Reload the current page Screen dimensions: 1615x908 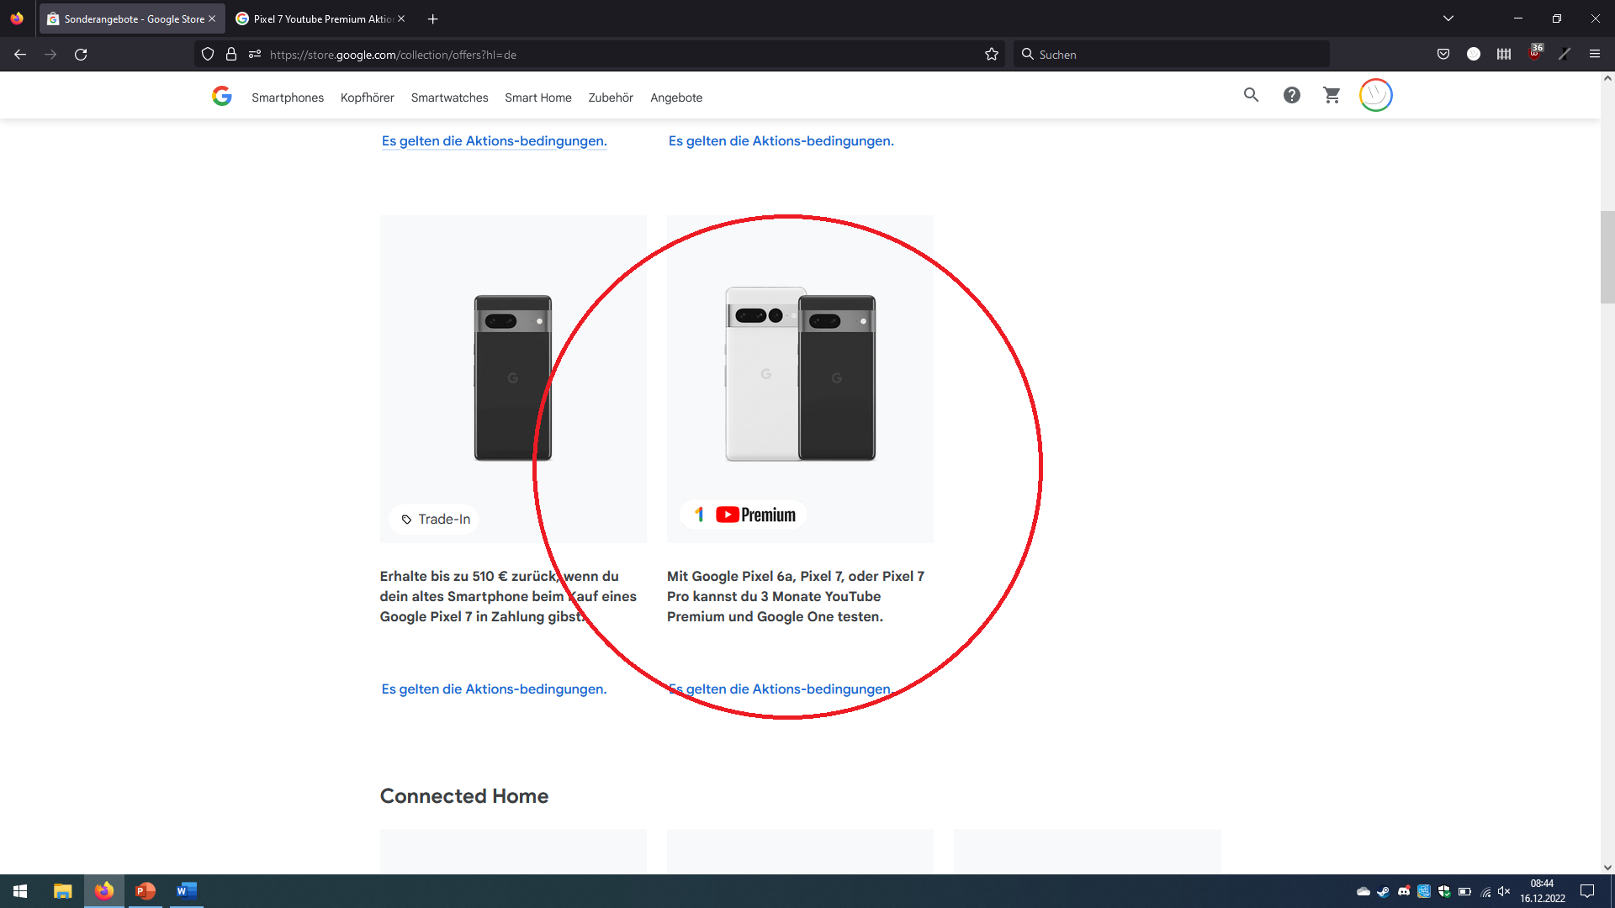pyautogui.click(x=81, y=55)
